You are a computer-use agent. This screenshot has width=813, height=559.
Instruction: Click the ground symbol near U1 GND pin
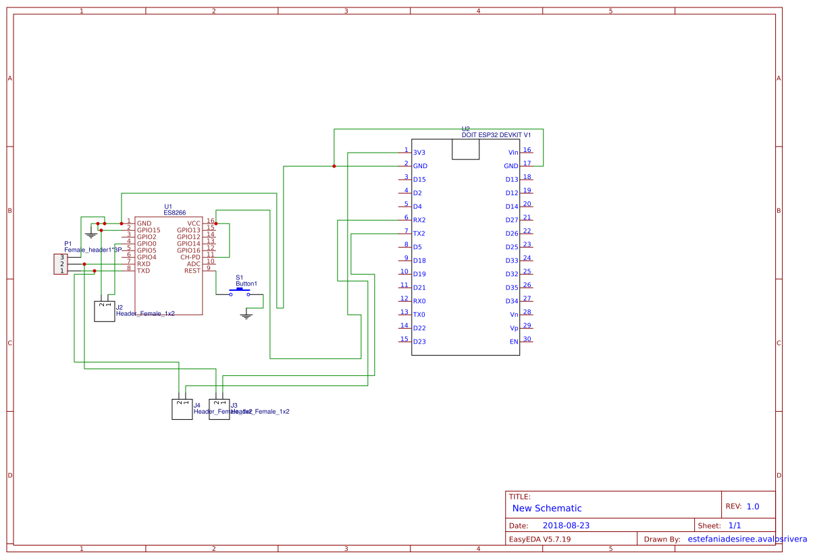[90, 233]
